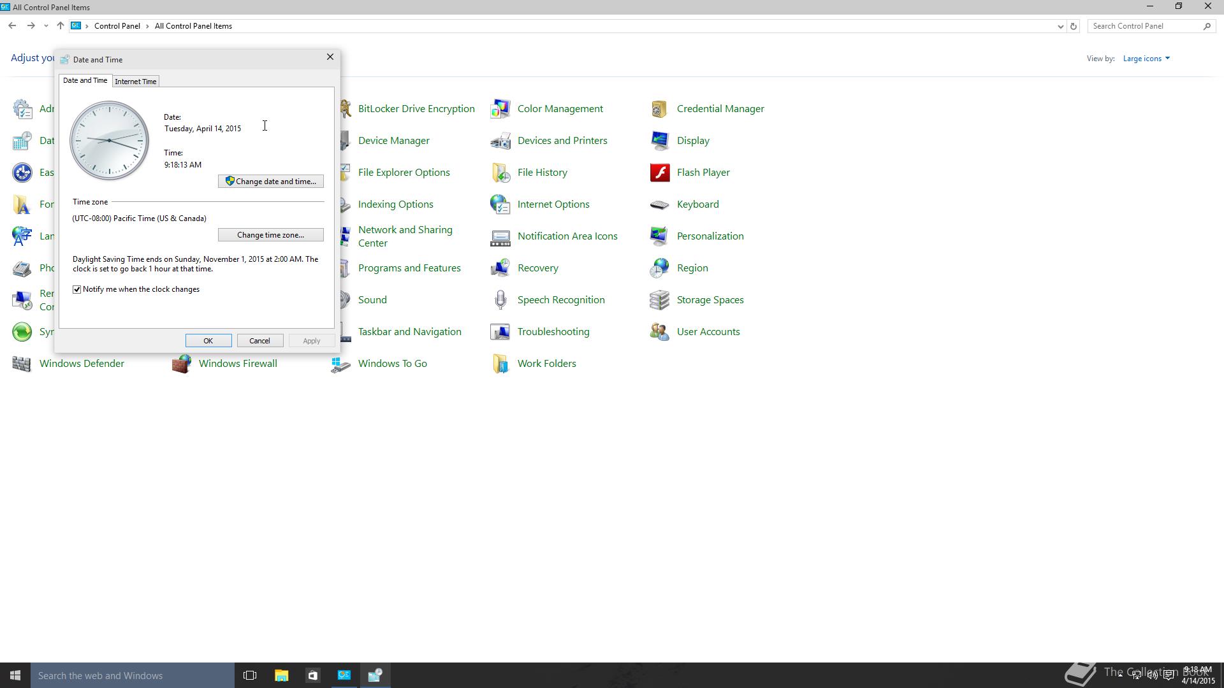This screenshot has width=1224, height=688.
Task: Expand the recent locations arrow
Action: click(46, 26)
